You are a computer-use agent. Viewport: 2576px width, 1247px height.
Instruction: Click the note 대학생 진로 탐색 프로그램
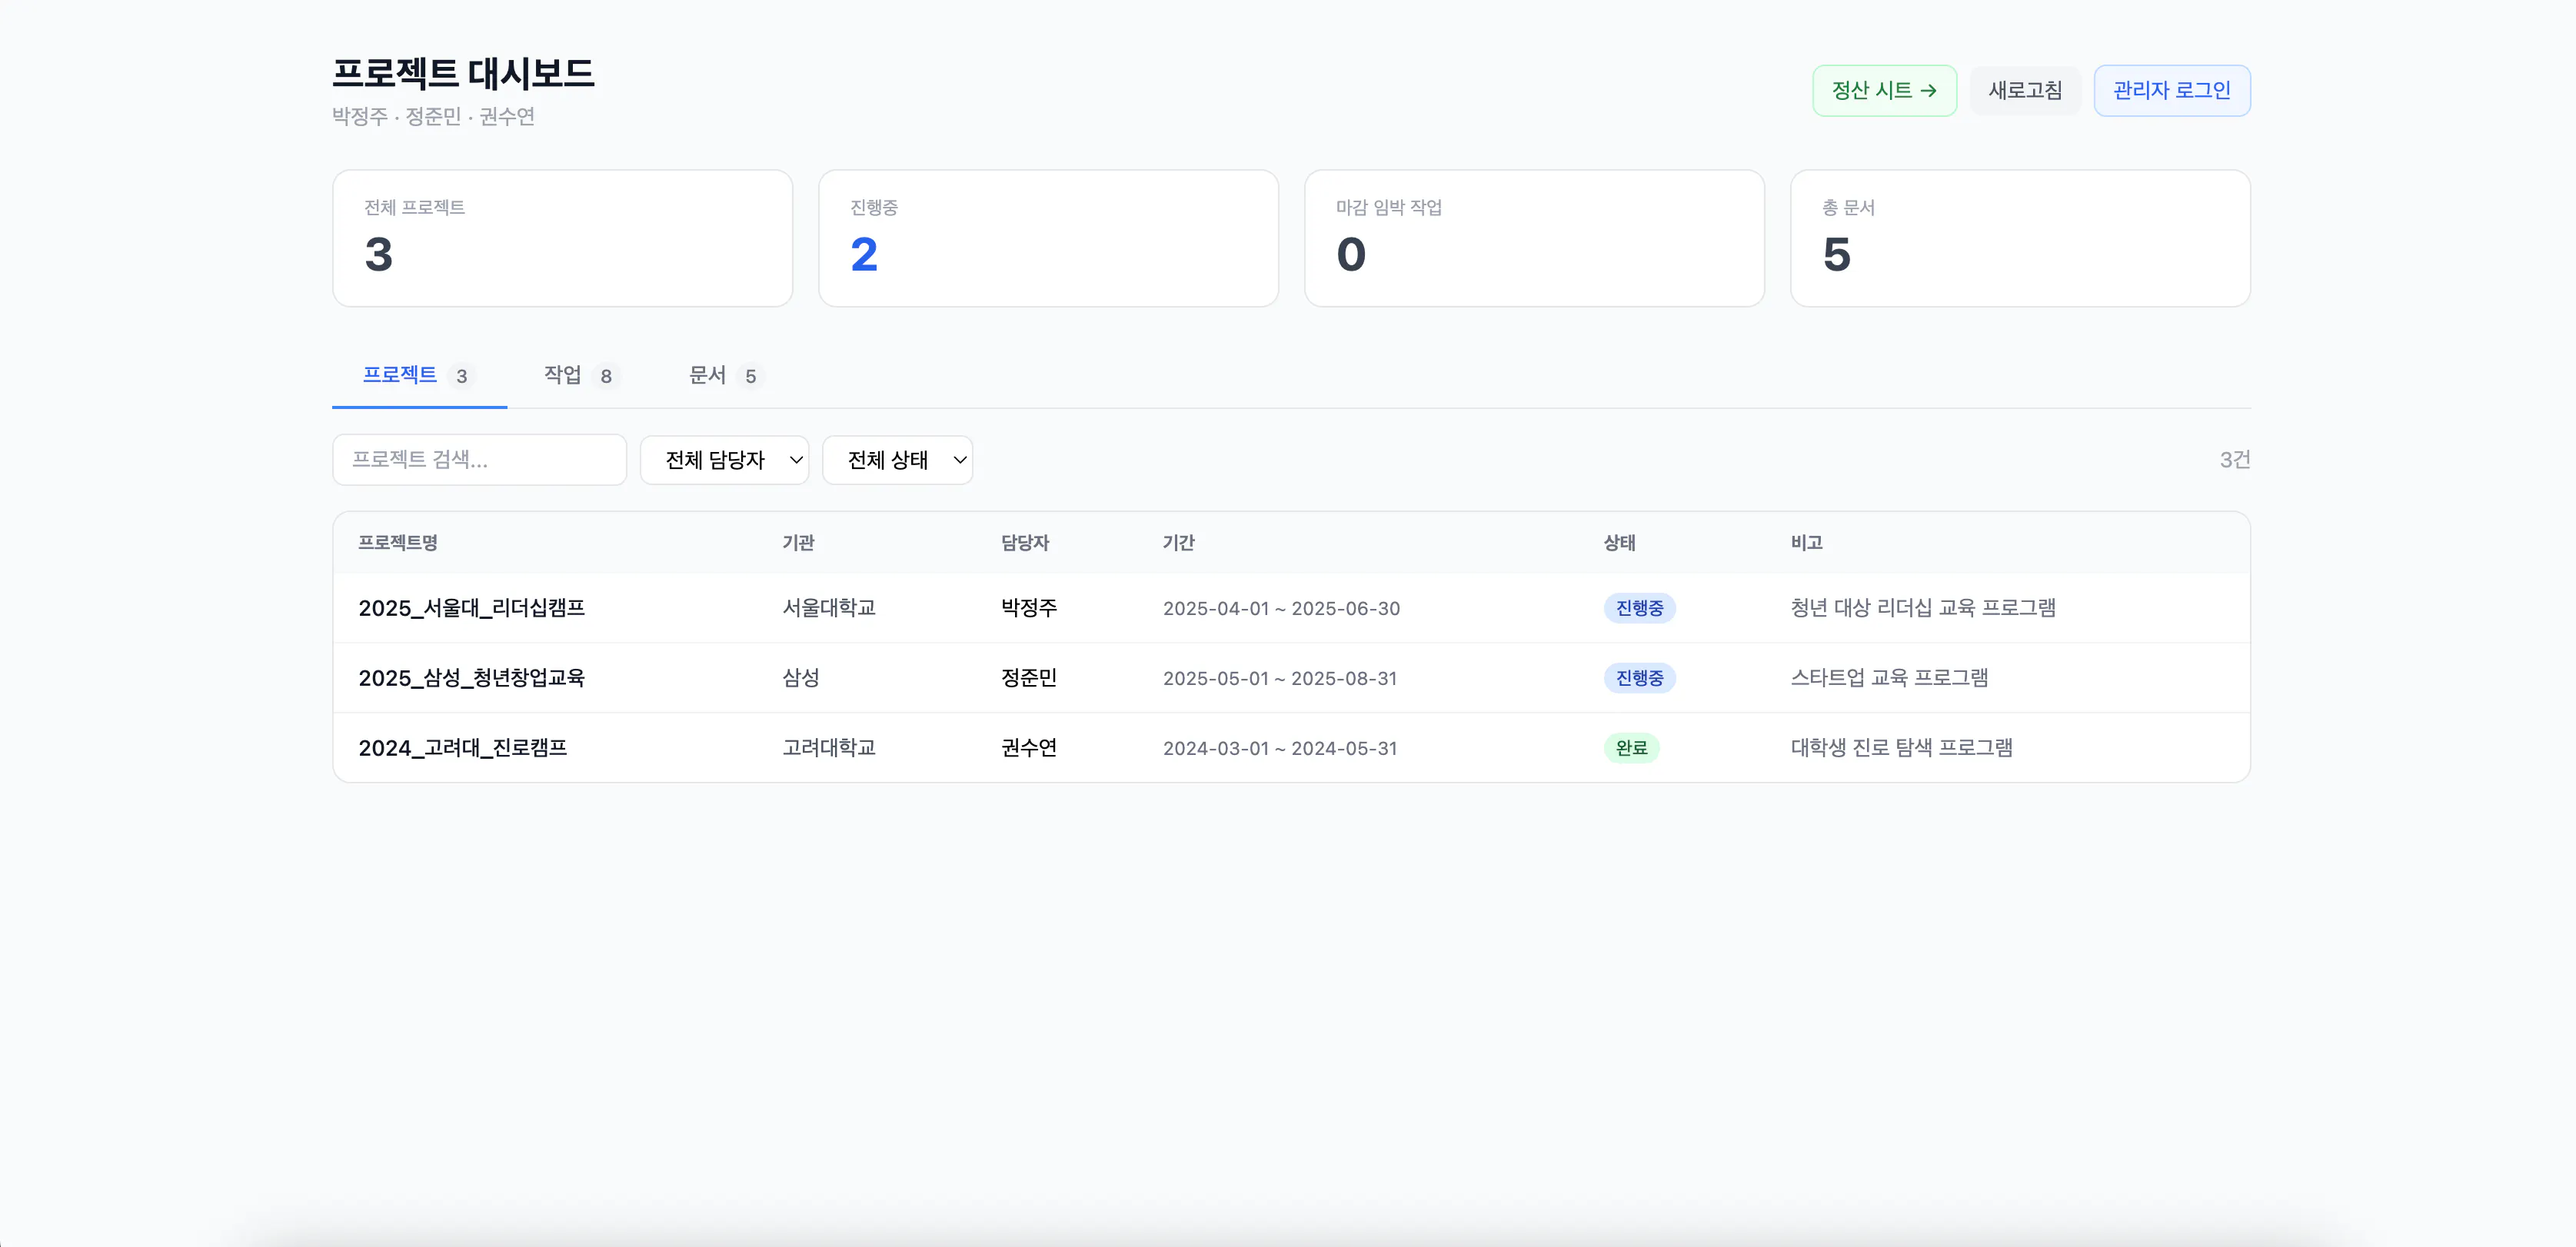click(1902, 748)
